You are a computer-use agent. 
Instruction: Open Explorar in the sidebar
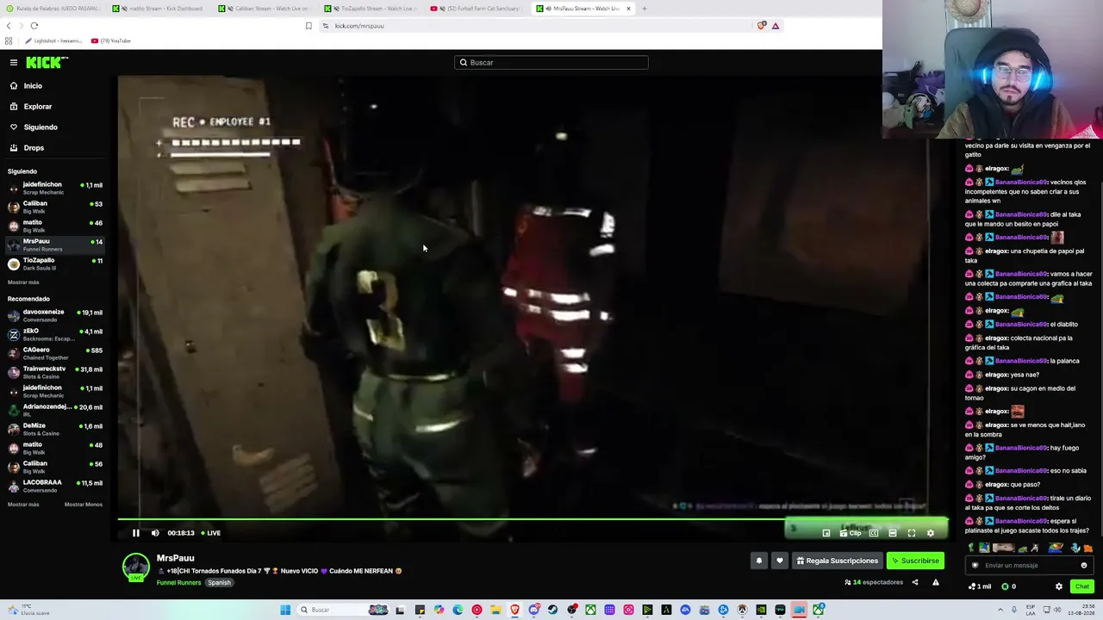tap(37, 107)
